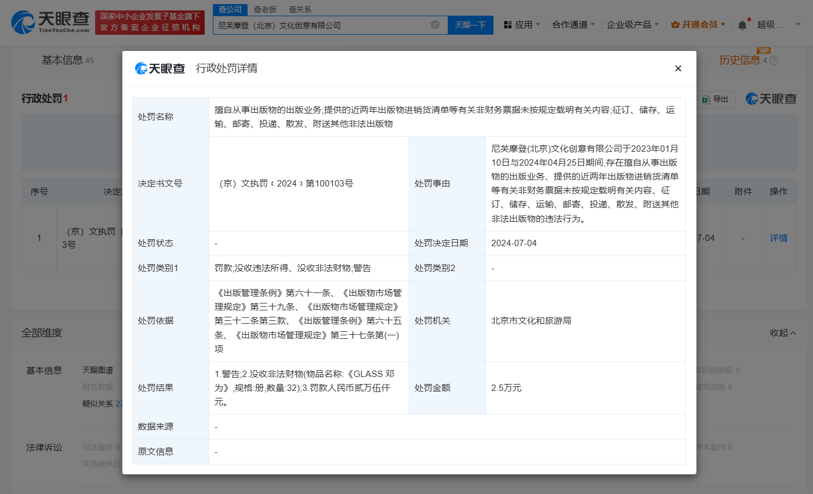
Task: Open notifications via the bell icon
Action: pos(742,25)
